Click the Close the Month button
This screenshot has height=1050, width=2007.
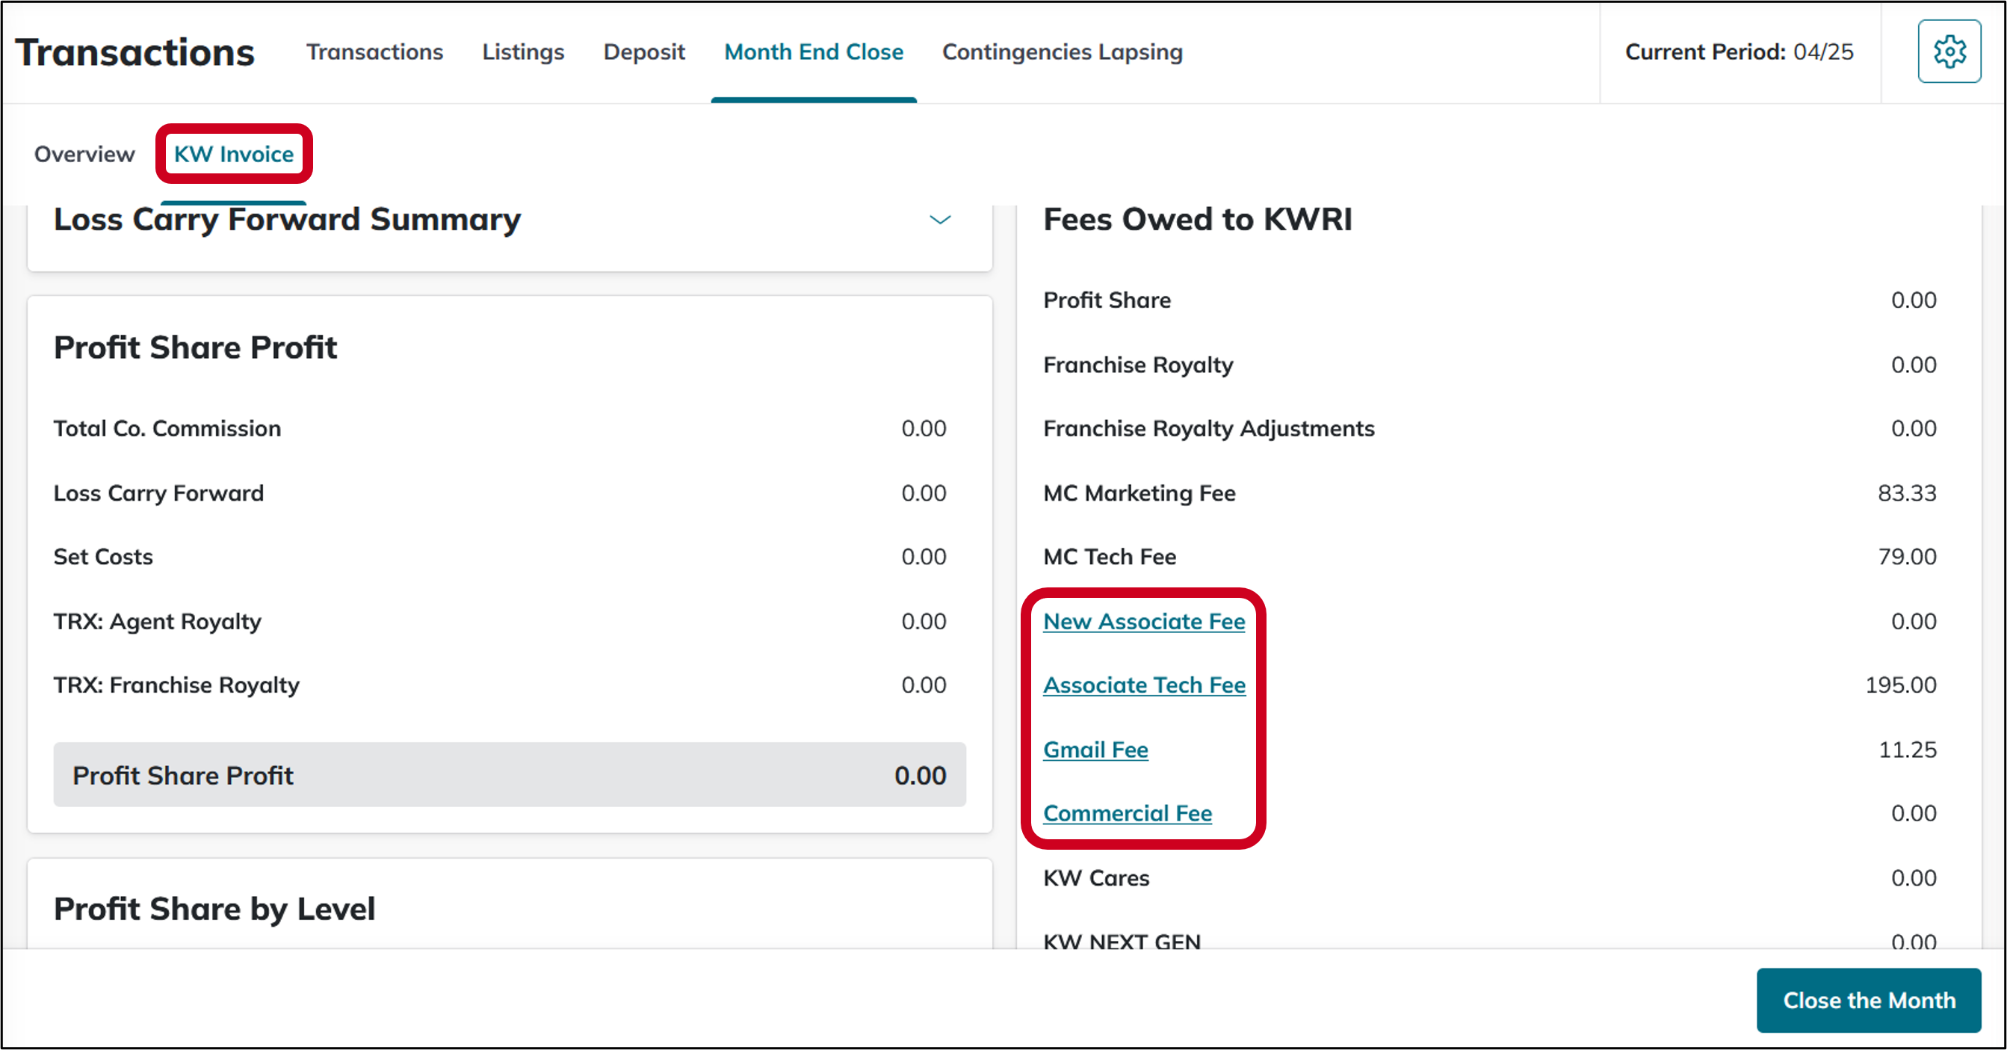tap(1868, 1001)
